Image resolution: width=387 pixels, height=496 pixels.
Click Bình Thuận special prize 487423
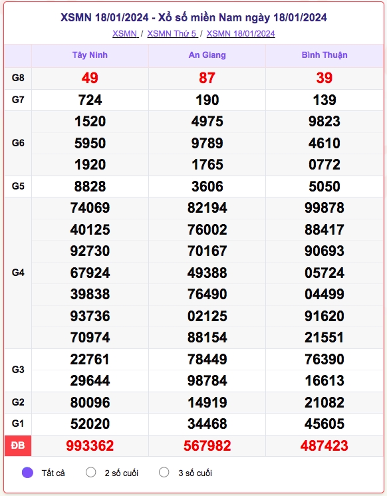coord(324,445)
